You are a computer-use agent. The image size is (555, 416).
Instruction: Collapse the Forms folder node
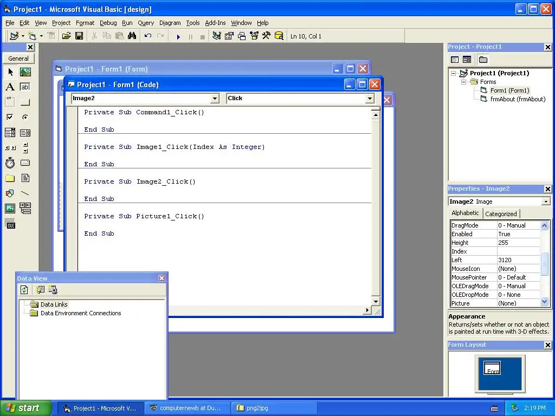[464, 82]
